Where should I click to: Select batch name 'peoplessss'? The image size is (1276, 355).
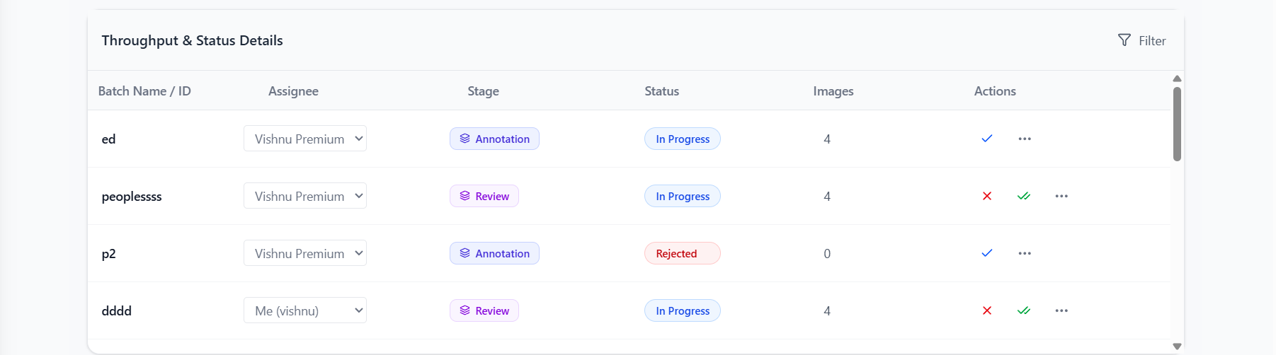[x=132, y=197]
